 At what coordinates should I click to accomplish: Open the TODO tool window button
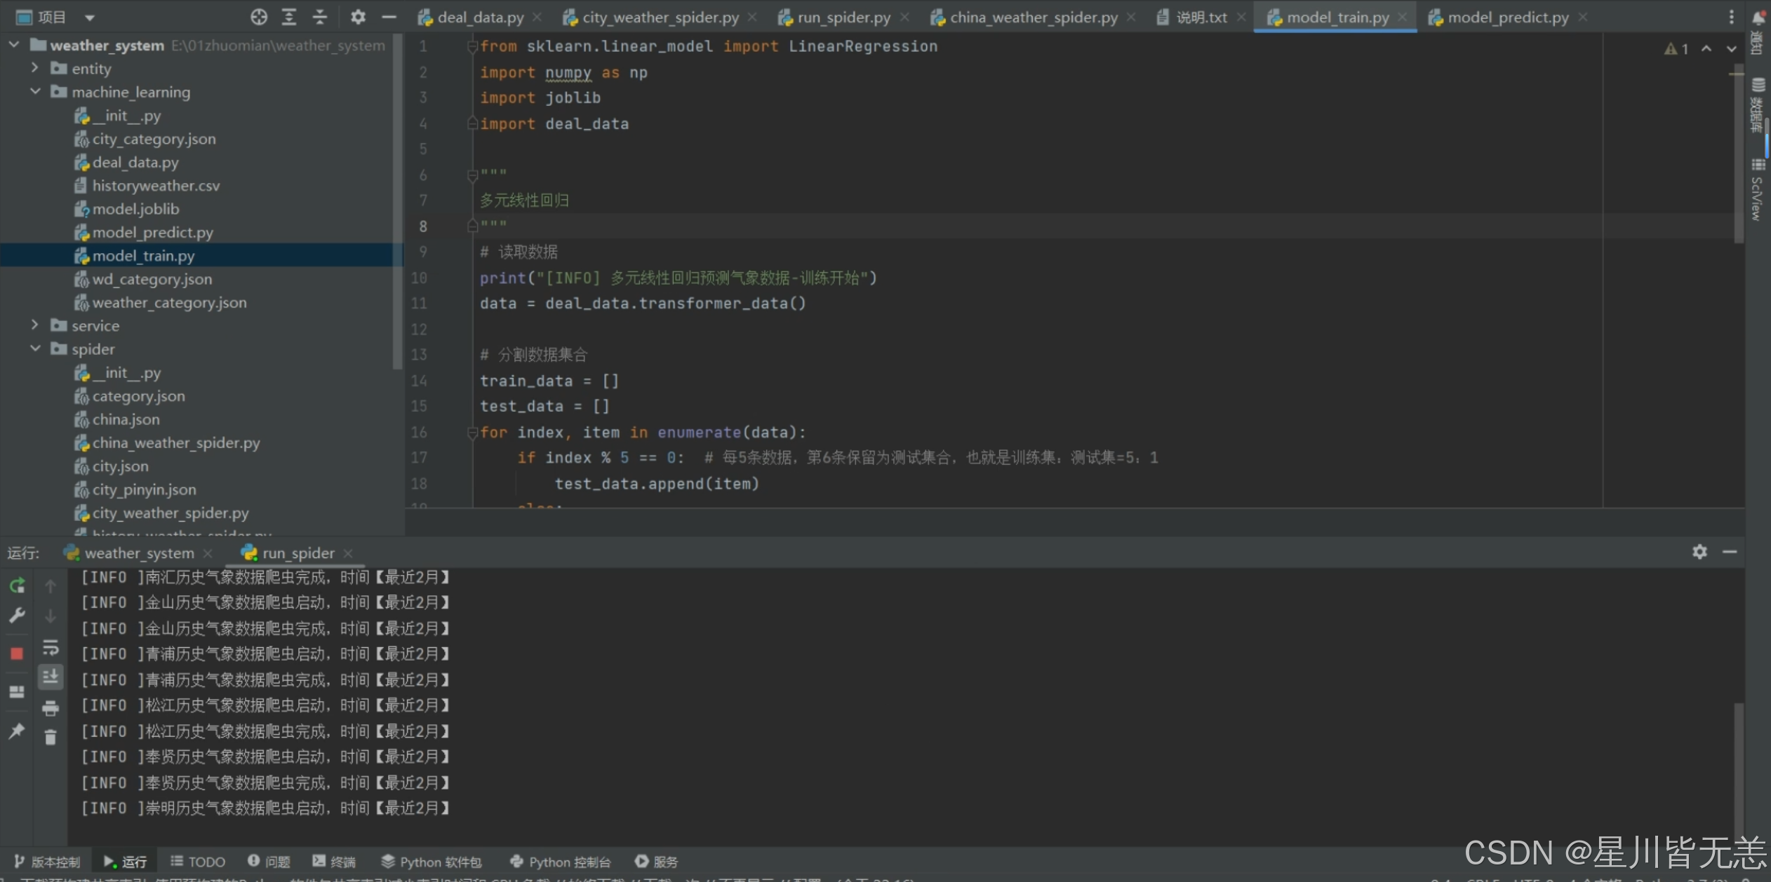[199, 862]
